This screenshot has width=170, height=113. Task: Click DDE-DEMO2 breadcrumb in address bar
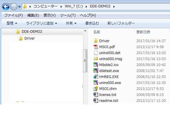[x=100, y=6]
